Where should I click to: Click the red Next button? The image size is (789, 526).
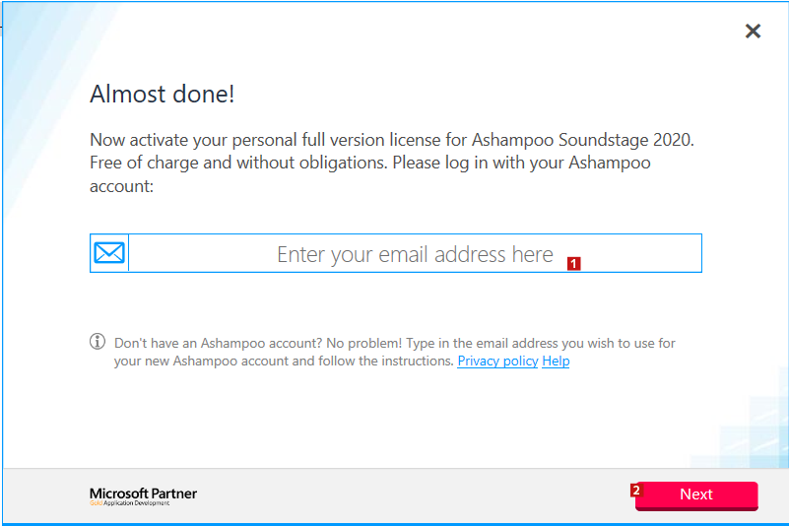click(696, 495)
